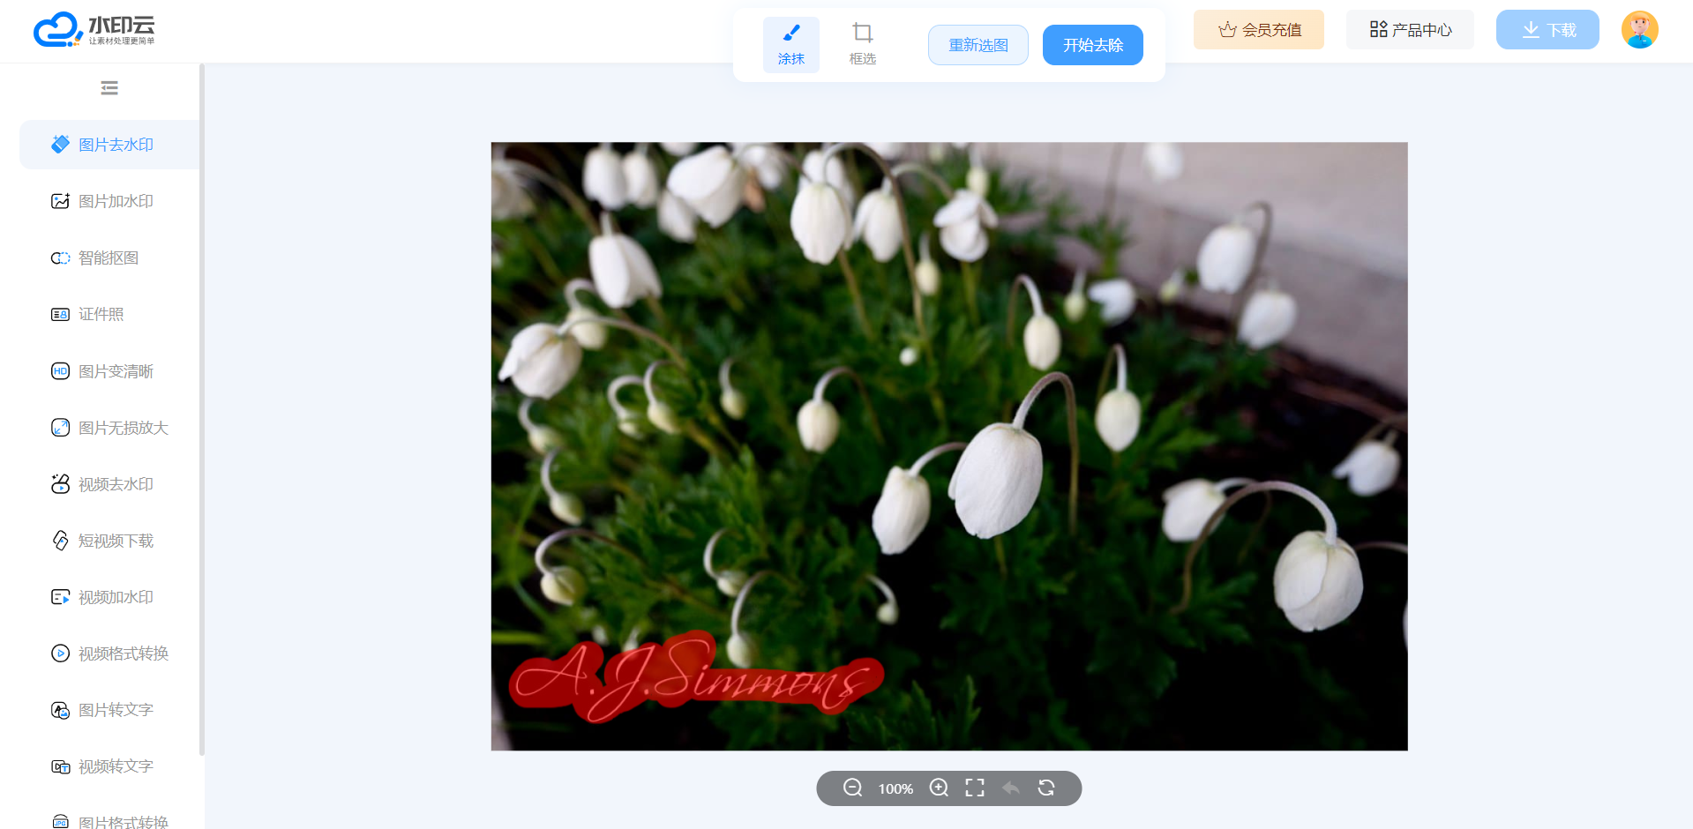Screen dimensions: 1693x829
Task: Collapse the left sidebar menu
Action: point(109,88)
